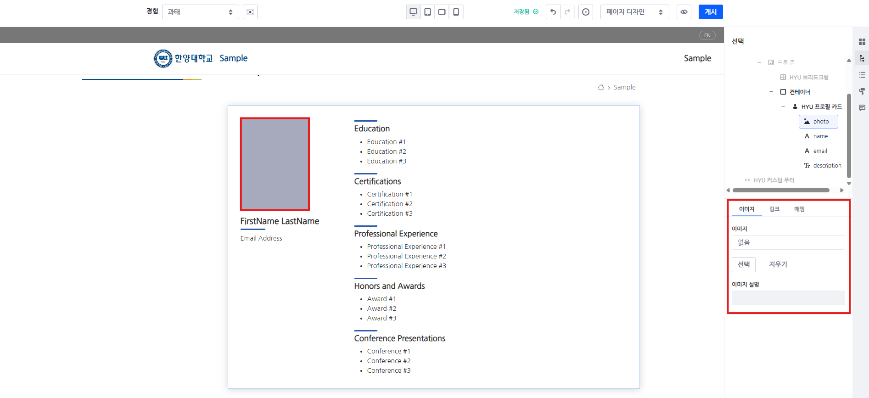This screenshot has width=869, height=398.
Task: Switch to landscape tablet viewport
Action: pos(442,12)
